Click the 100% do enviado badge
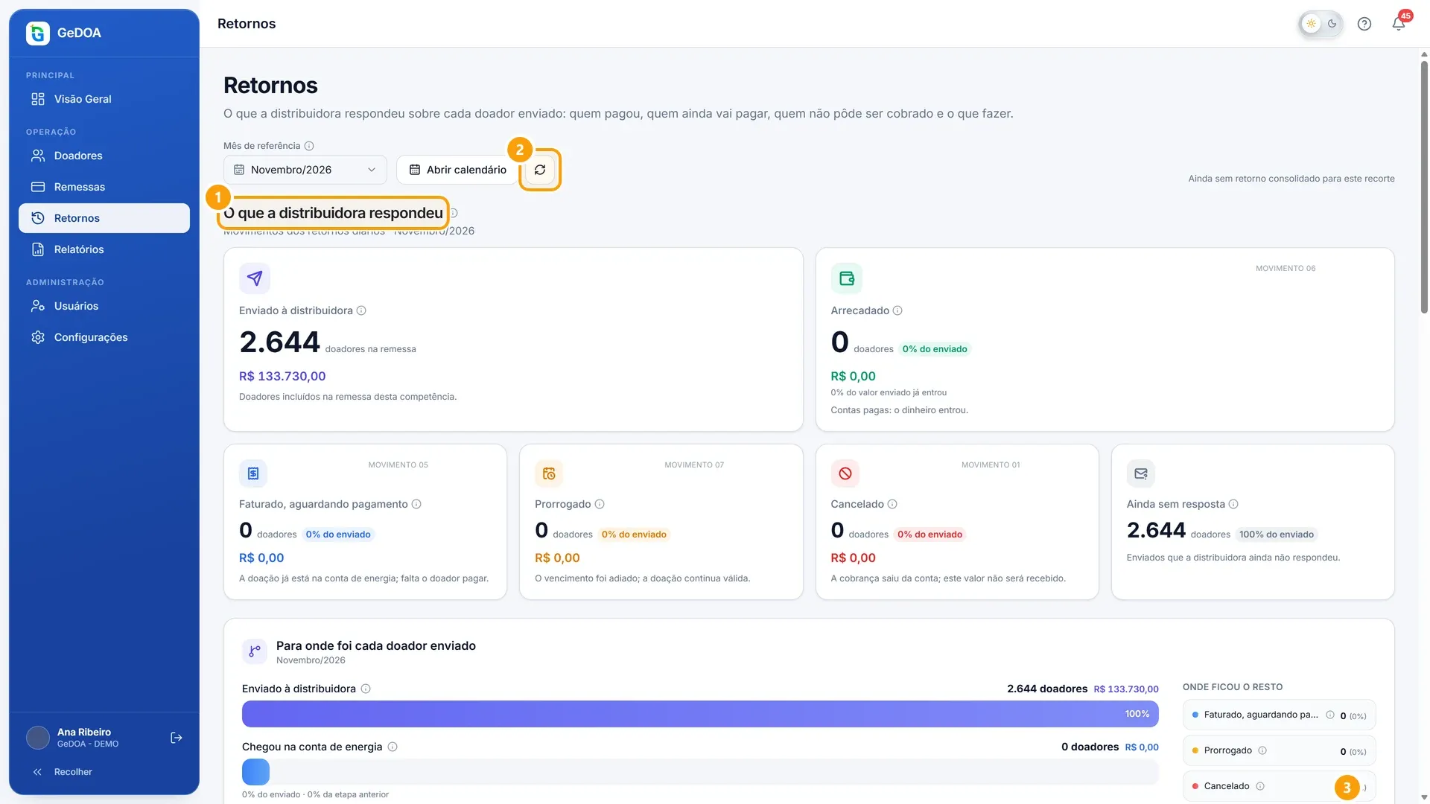The width and height of the screenshot is (1430, 804). [x=1277, y=535]
